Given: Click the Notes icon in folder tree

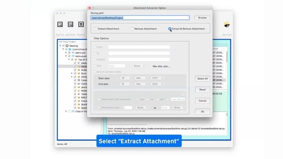Looking at the screenshot, I should point(79,91).
